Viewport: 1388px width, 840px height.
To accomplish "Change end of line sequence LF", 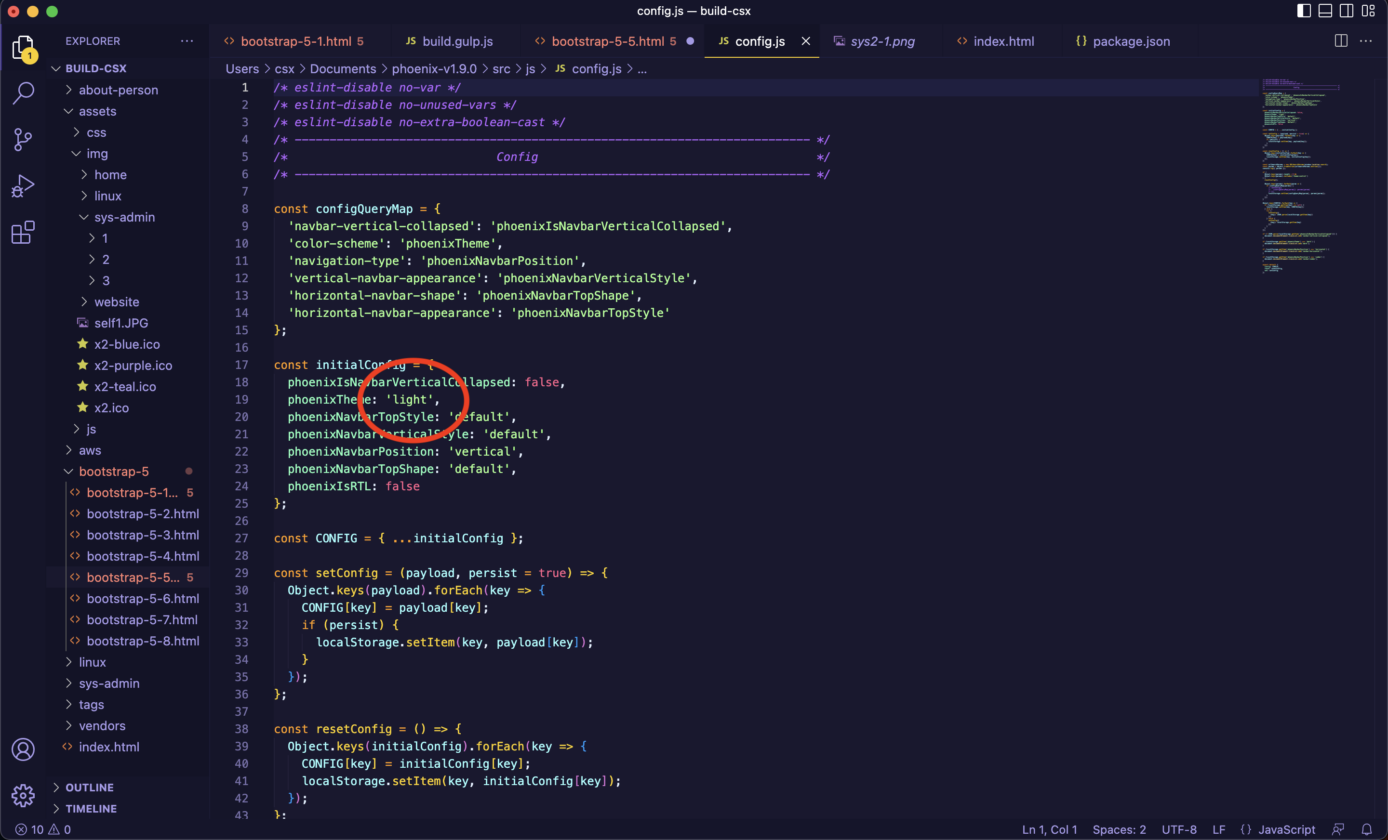I will click(x=1218, y=829).
